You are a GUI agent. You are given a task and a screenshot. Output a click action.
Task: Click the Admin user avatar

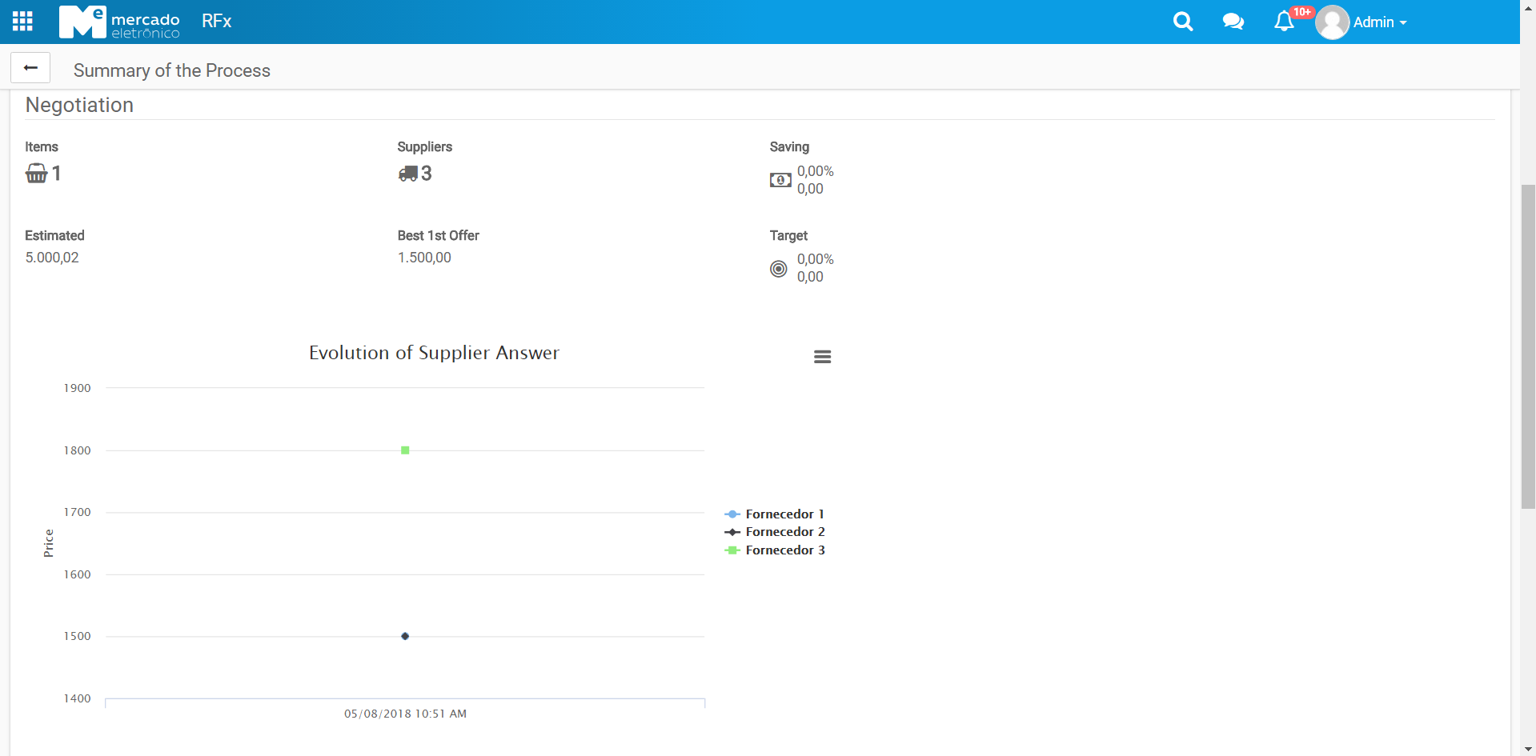click(x=1332, y=22)
